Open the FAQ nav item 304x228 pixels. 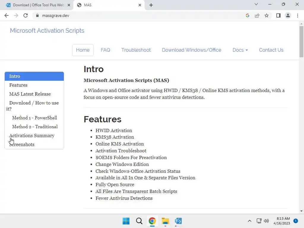point(105,50)
